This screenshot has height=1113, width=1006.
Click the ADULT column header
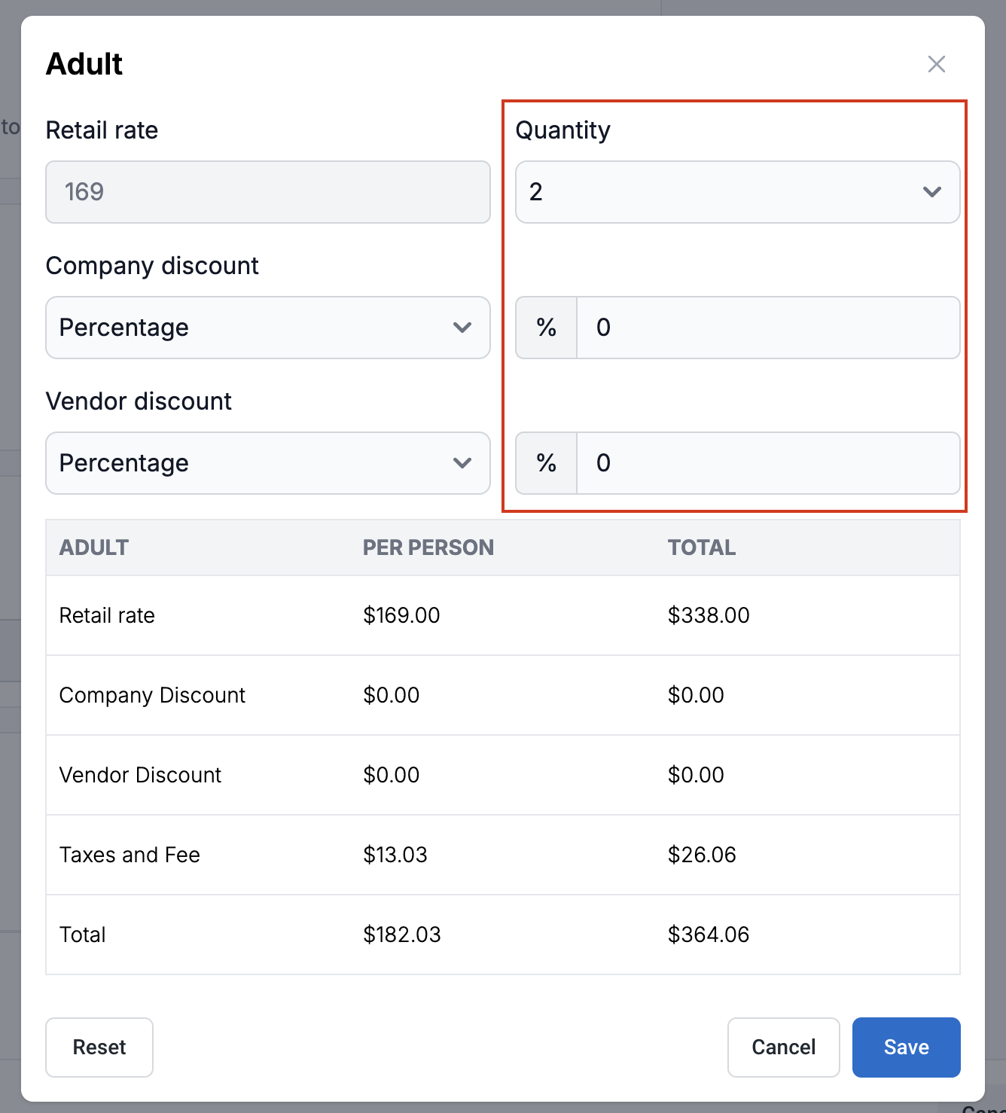(x=94, y=547)
